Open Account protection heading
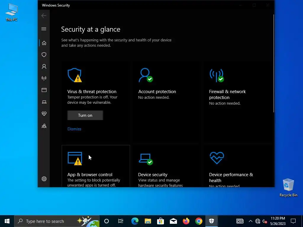This screenshot has height=227, width=303. 157,92
